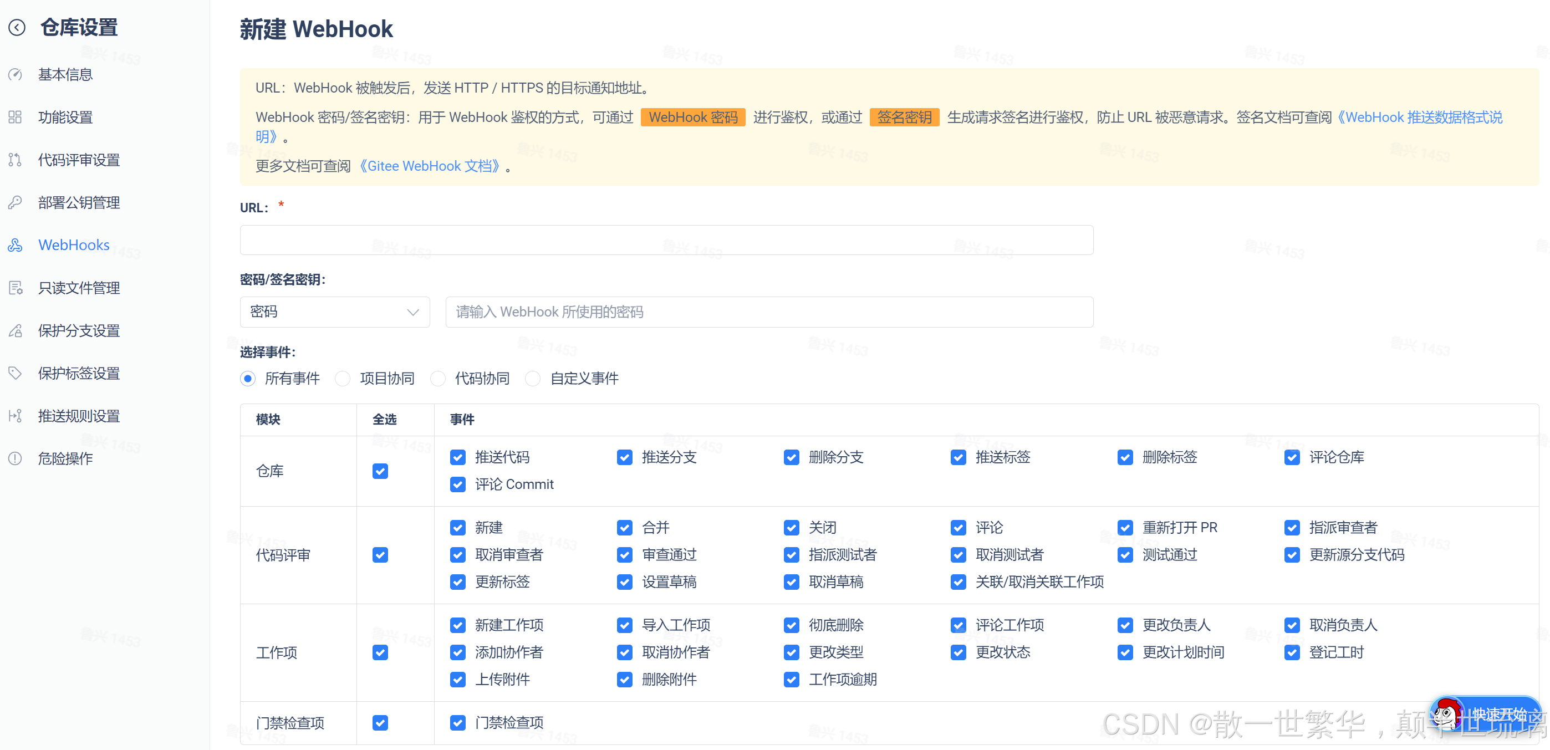Screen dimensions: 1550x750
Task: Click the WebHooks icon in sidebar
Action: [15, 246]
